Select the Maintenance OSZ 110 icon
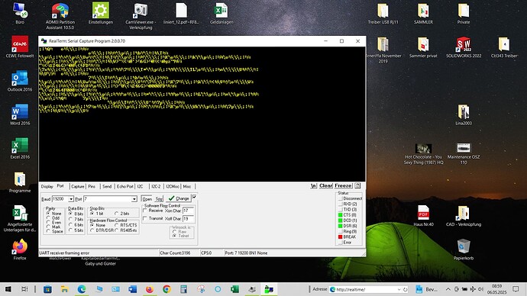The image size is (527, 296). (464, 148)
